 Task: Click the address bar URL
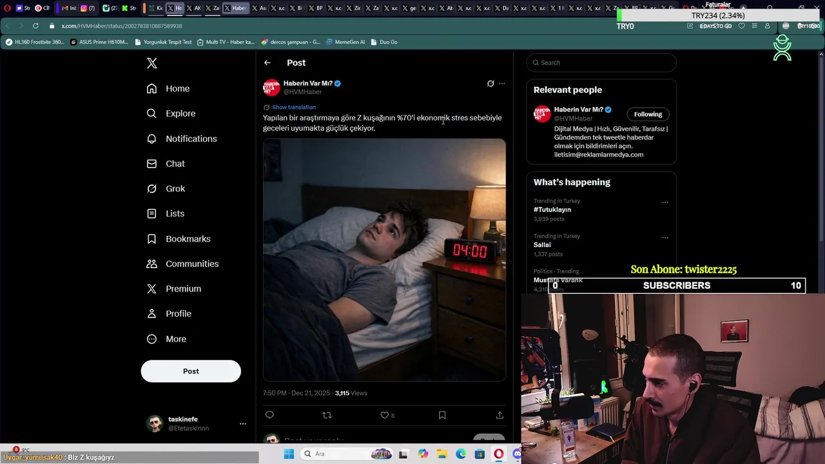[122, 26]
